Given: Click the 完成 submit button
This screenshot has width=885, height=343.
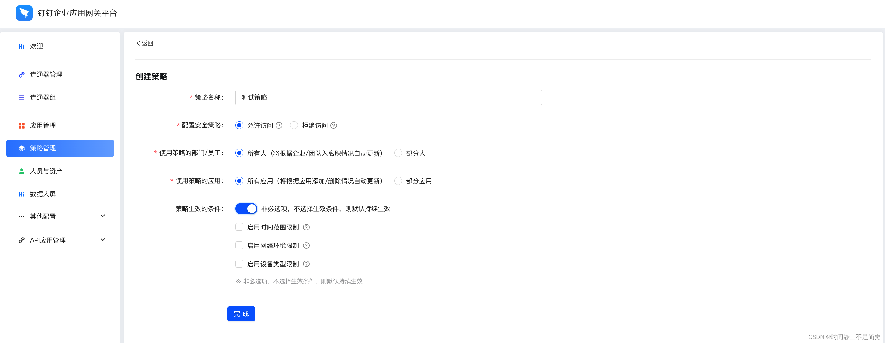Looking at the screenshot, I should click(x=241, y=314).
